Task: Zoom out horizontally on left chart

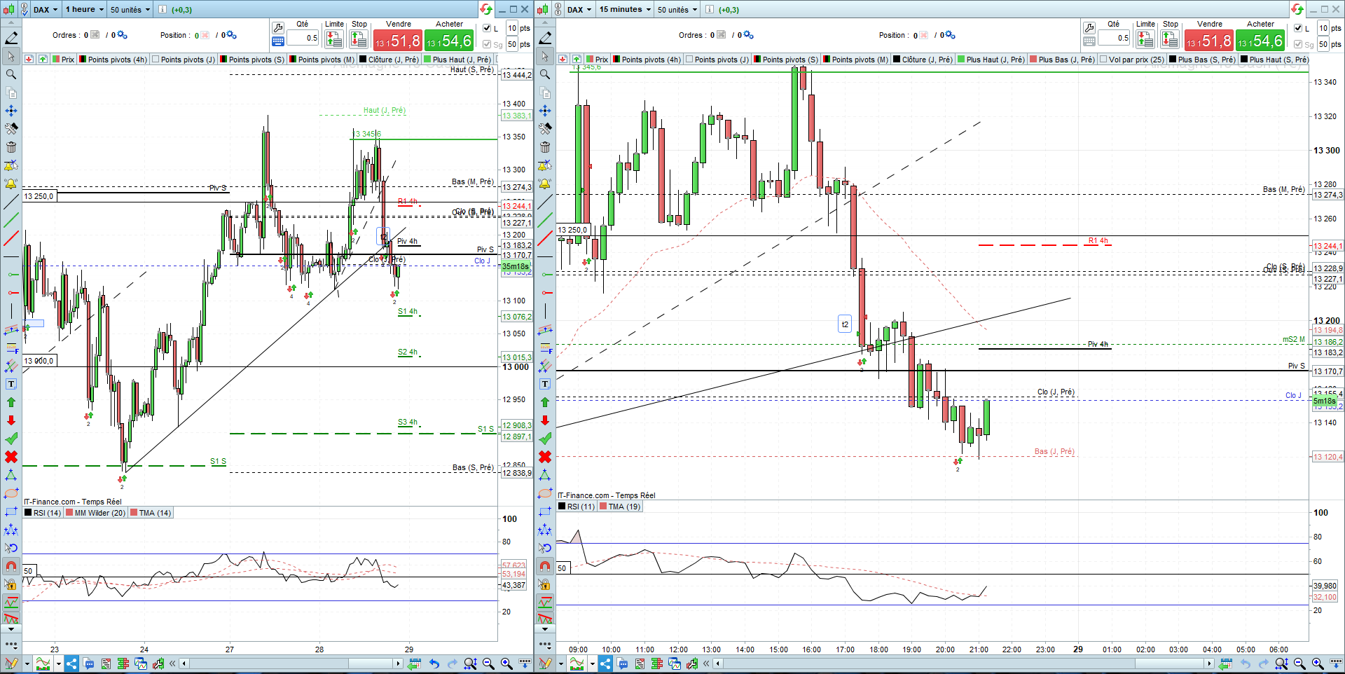Action: coord(488,663)
